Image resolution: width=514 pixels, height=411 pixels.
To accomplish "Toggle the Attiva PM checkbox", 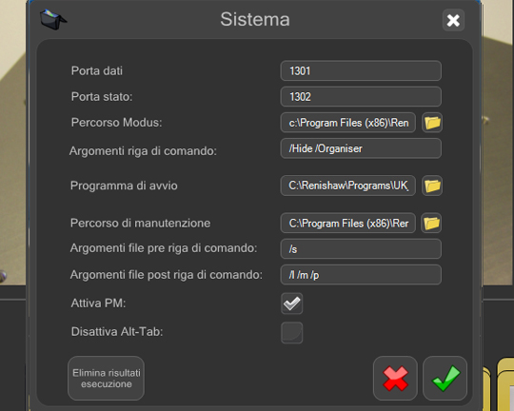I will click(292, 303).
